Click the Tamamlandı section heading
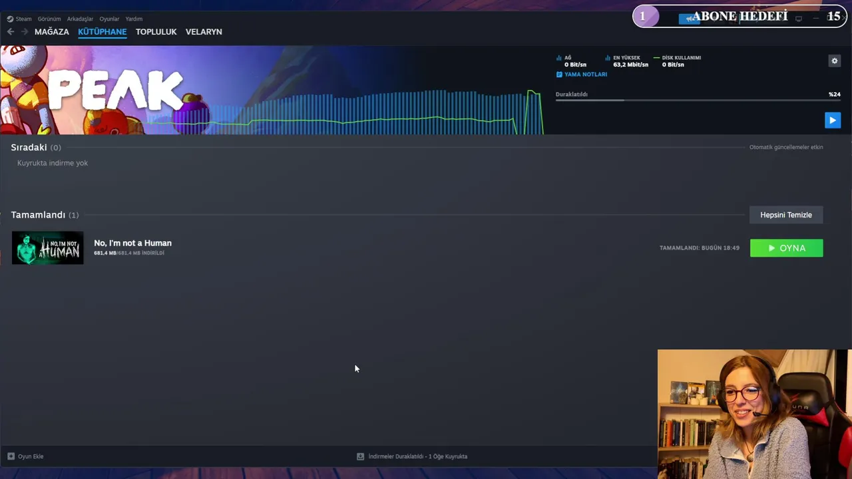Image resolution: width=852 pixels, height=479 pixels. [38, 215]
